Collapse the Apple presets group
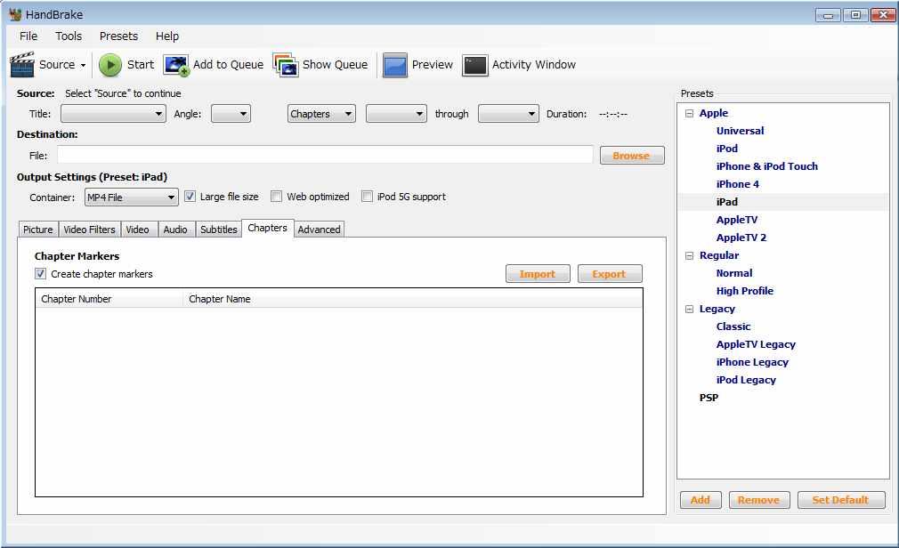899x548 pixels. pyautogui.click(x=689, y=114)
